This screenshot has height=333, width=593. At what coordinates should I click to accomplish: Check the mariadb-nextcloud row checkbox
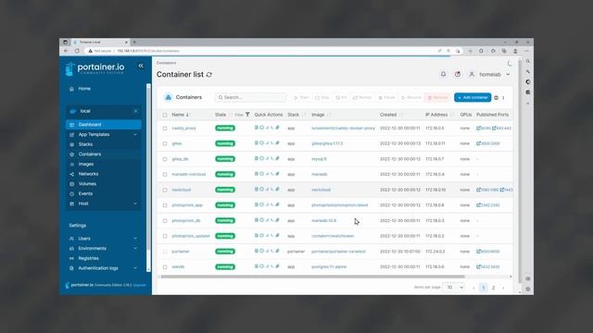click(165, 175)
